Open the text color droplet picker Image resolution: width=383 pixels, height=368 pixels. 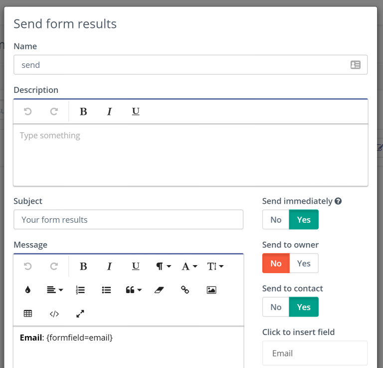point(28,290)
